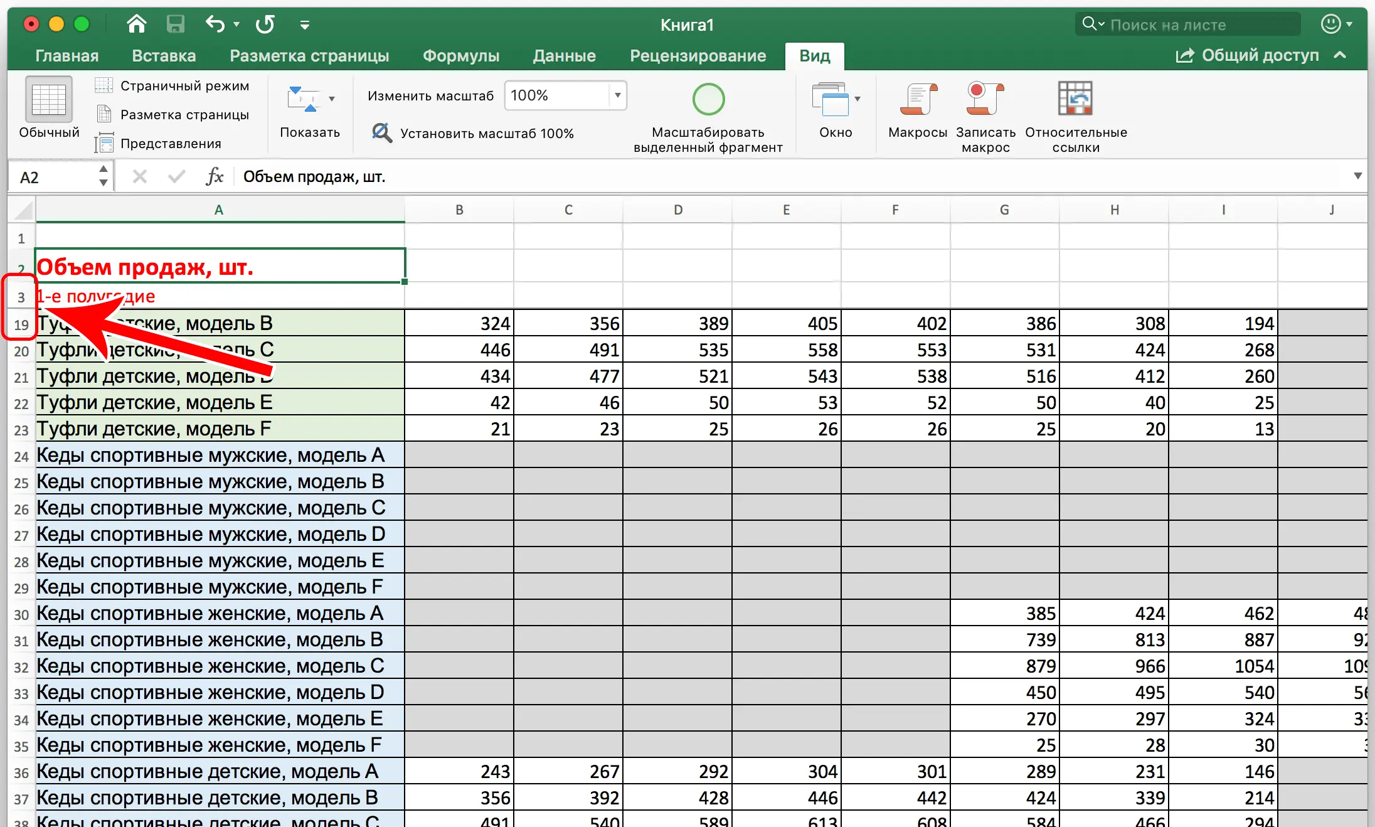
Task: Click the Save floppy disk icon
Action: 175,24
